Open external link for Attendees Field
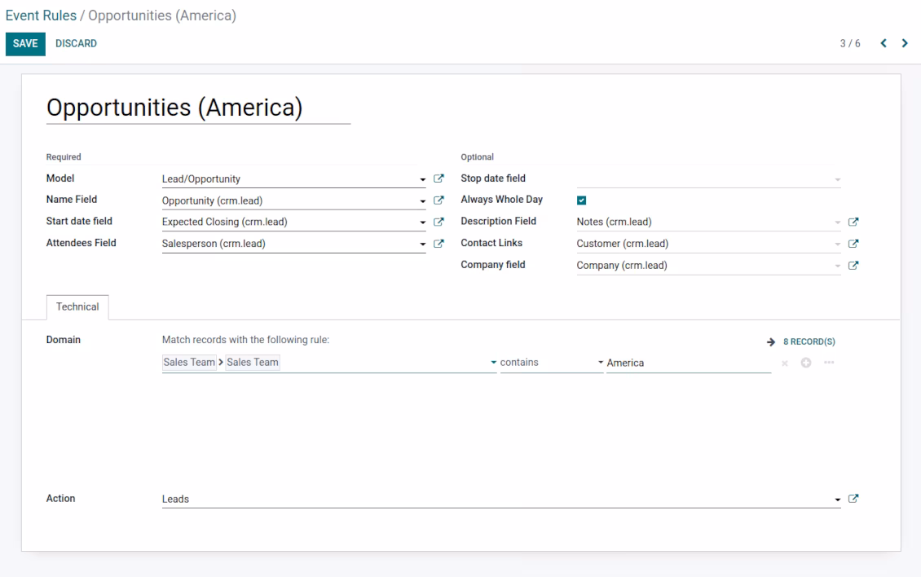This screenshot has height=577, width=921. tap(438, 243)
